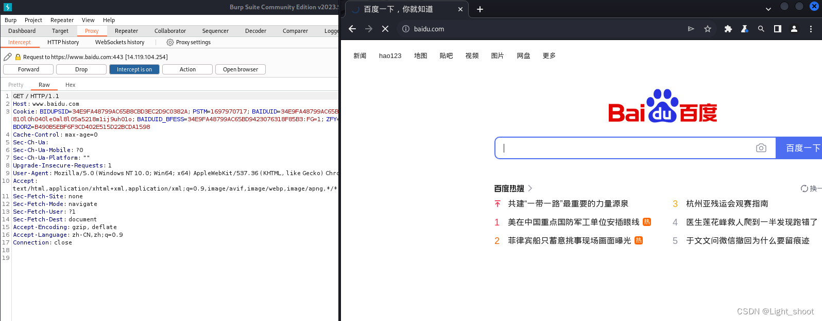The height and width of the screenshot is (321, 822).
Task: Open the browser extensions puzzle icon
Action: tap(728, 29)
